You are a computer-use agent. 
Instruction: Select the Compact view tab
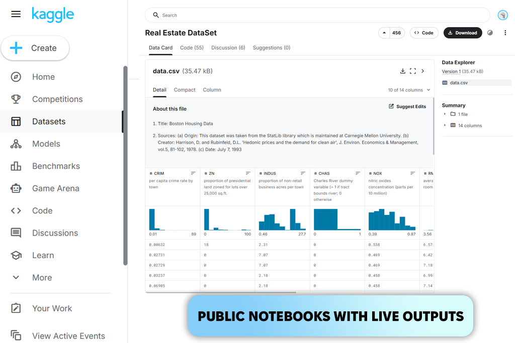[x=185, y=90]
